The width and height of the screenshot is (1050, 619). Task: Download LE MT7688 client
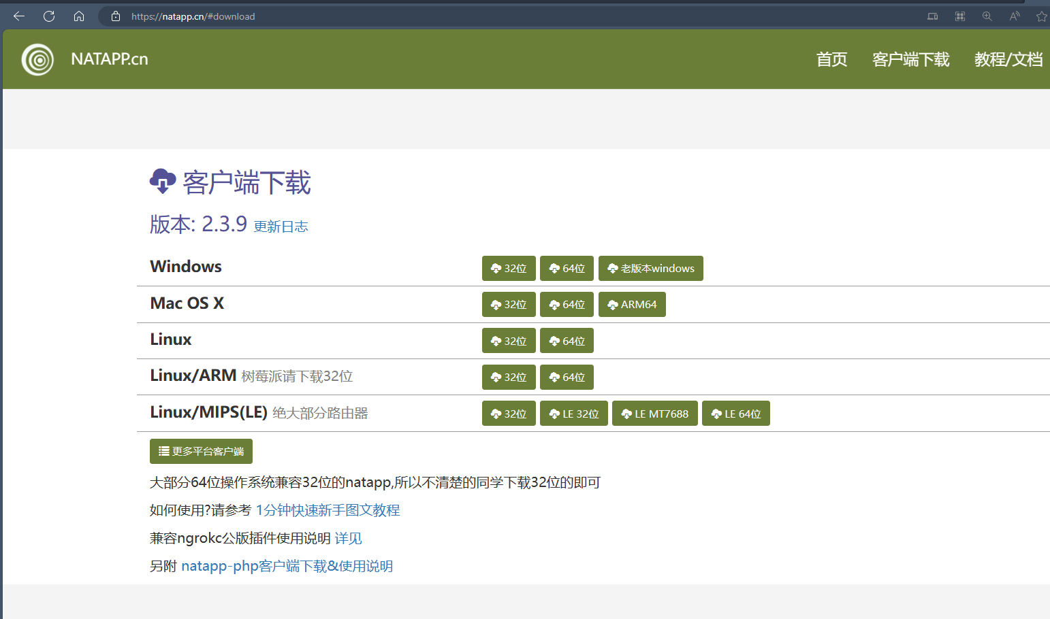click(x=655, y=414)
